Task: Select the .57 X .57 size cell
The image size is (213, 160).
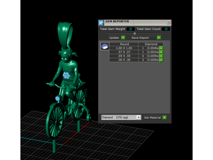Action: 124,52
